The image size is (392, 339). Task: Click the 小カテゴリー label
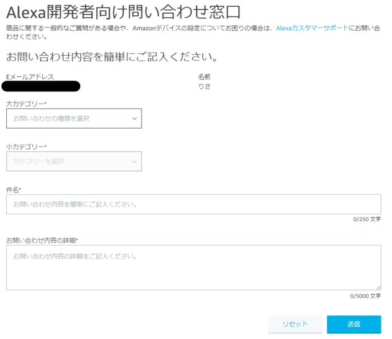pos(26,147)
